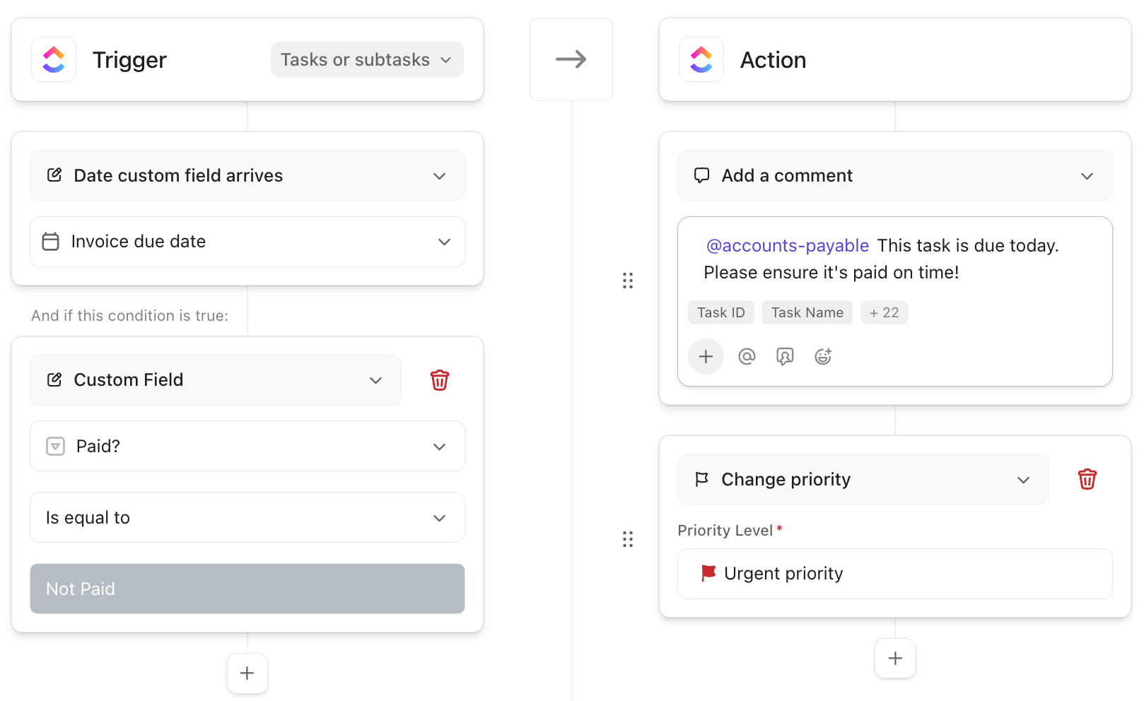
Task: Show the + 22 more variables
Action: (x=884, y=312)
